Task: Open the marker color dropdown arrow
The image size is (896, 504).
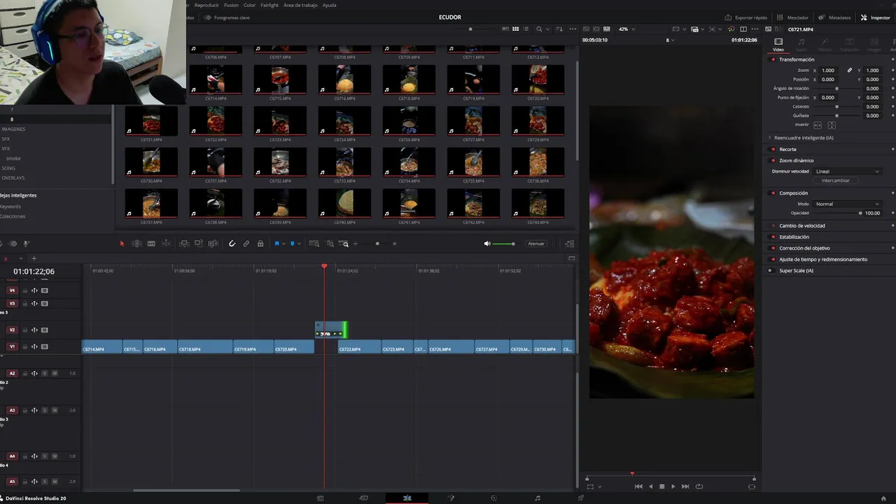Action: coord(300,244)
